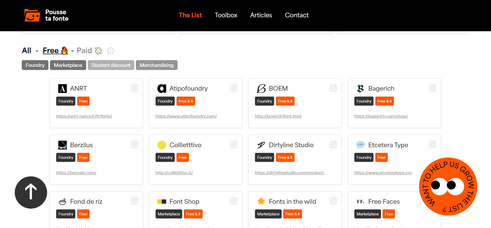Open Fonts in the wild's Instagram icon
Screen dimensions: 491x228
pyautogui.click(x=333, y=201)
